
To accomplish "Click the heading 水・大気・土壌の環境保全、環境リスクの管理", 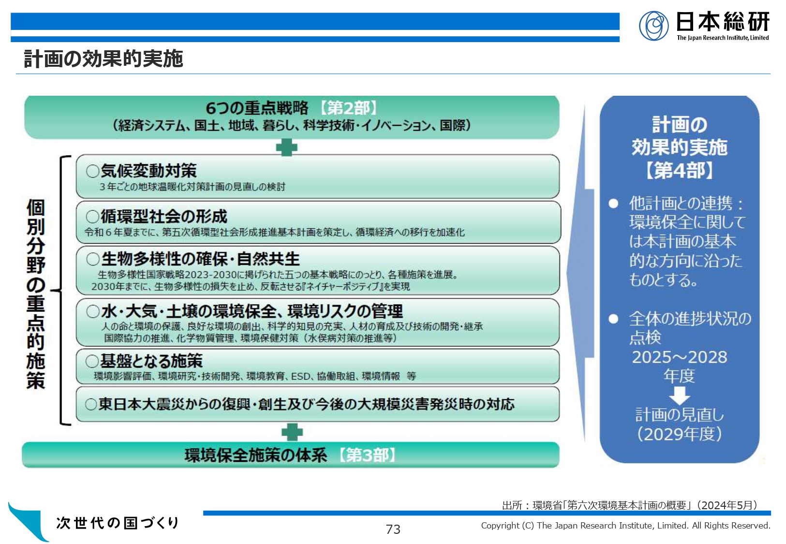I will pyautogui.click(x=252, y=311).
